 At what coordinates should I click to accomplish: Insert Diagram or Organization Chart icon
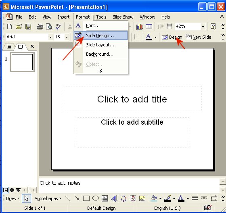click(123, 198)
